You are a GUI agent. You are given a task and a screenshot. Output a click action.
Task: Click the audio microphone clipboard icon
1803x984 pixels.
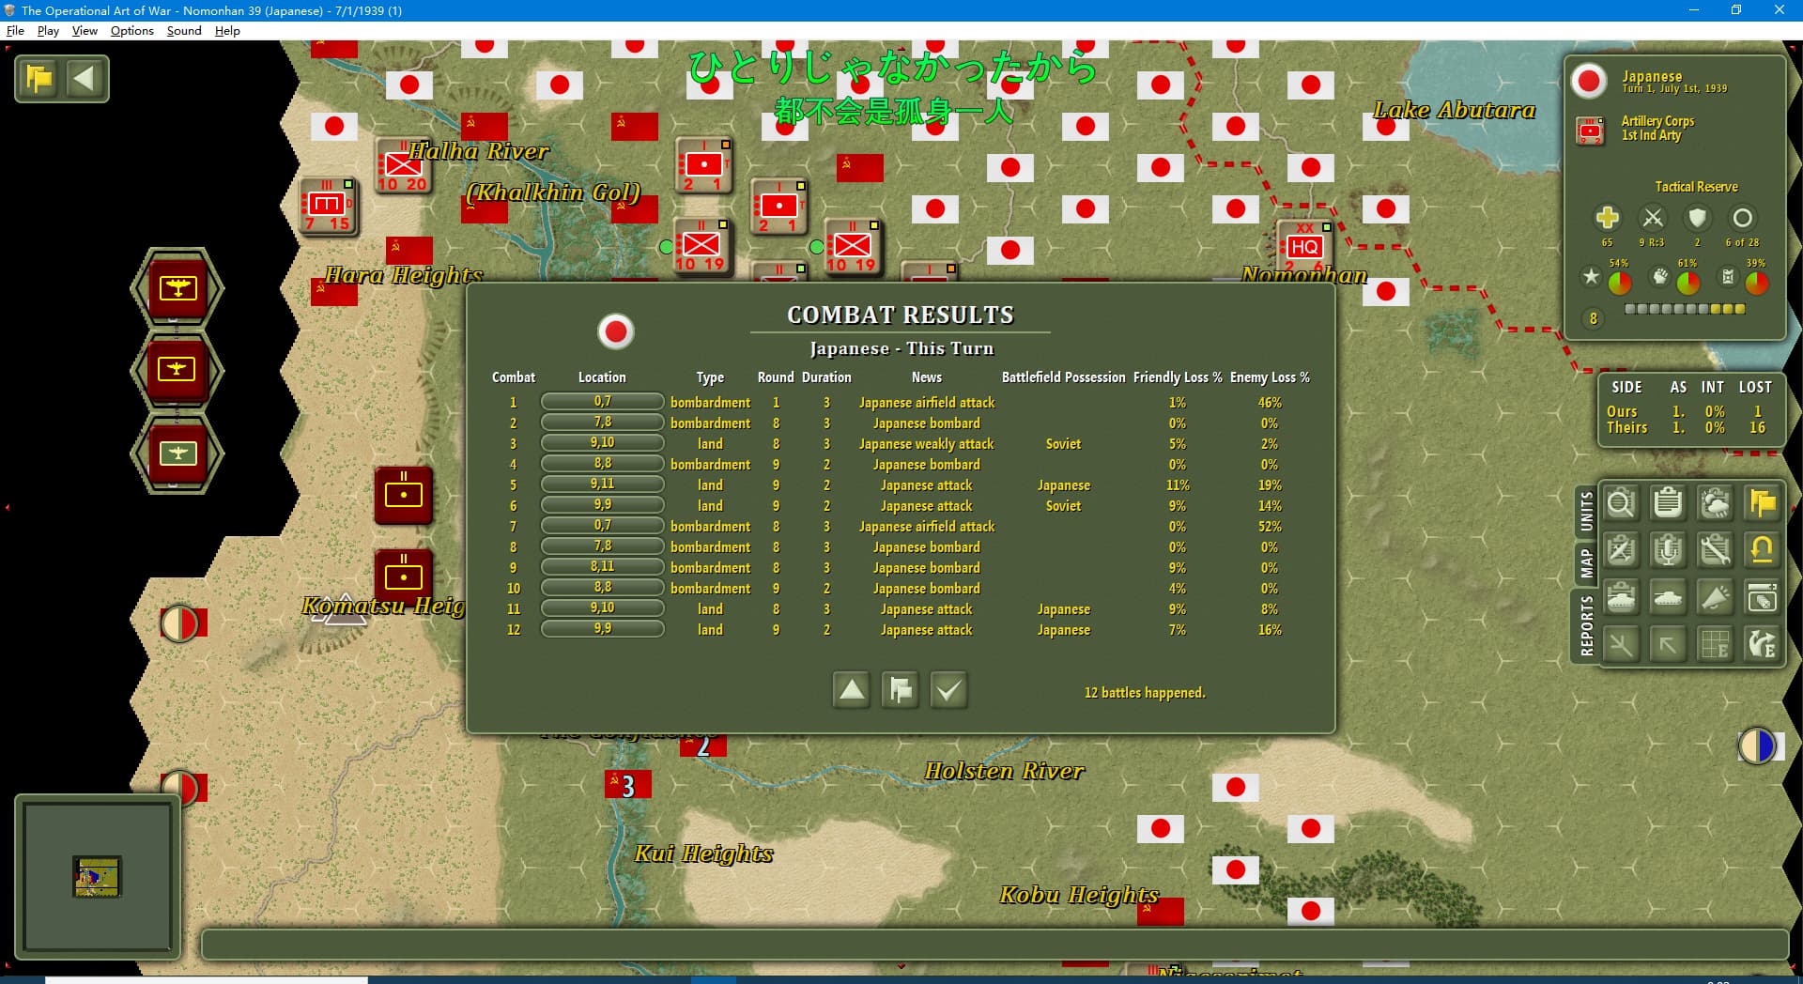click(x=1668, y=550)
